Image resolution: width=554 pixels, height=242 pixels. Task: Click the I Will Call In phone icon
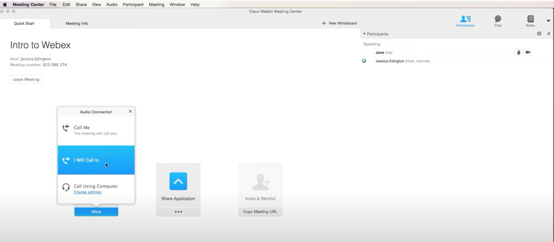pyautogui.click(x=66, y=160)
